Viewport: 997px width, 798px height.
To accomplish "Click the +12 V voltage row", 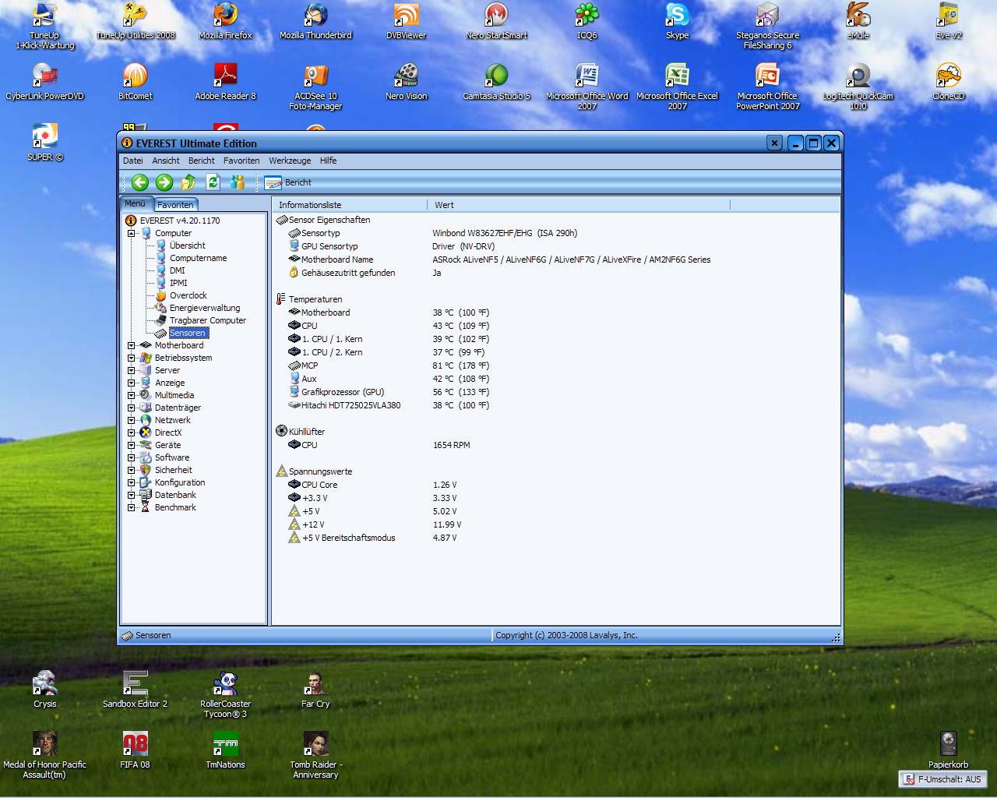I will [x=375, y=524].
